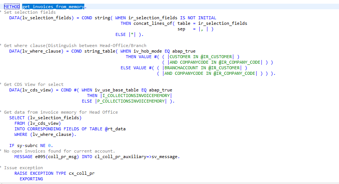Screen dimensions: 339x184
Task: Click first 'AND COMPANYCODE IN @IR_COMPANY_CODE' literal
Action: [215, 62]
